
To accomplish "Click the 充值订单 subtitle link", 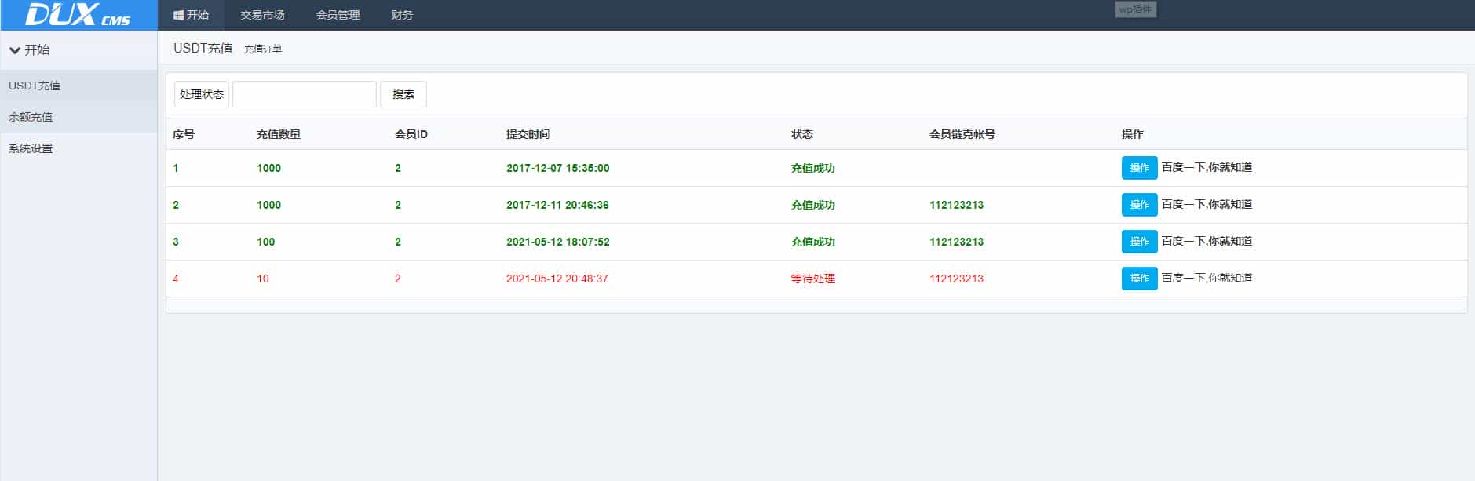I will [x=262, y=49].
